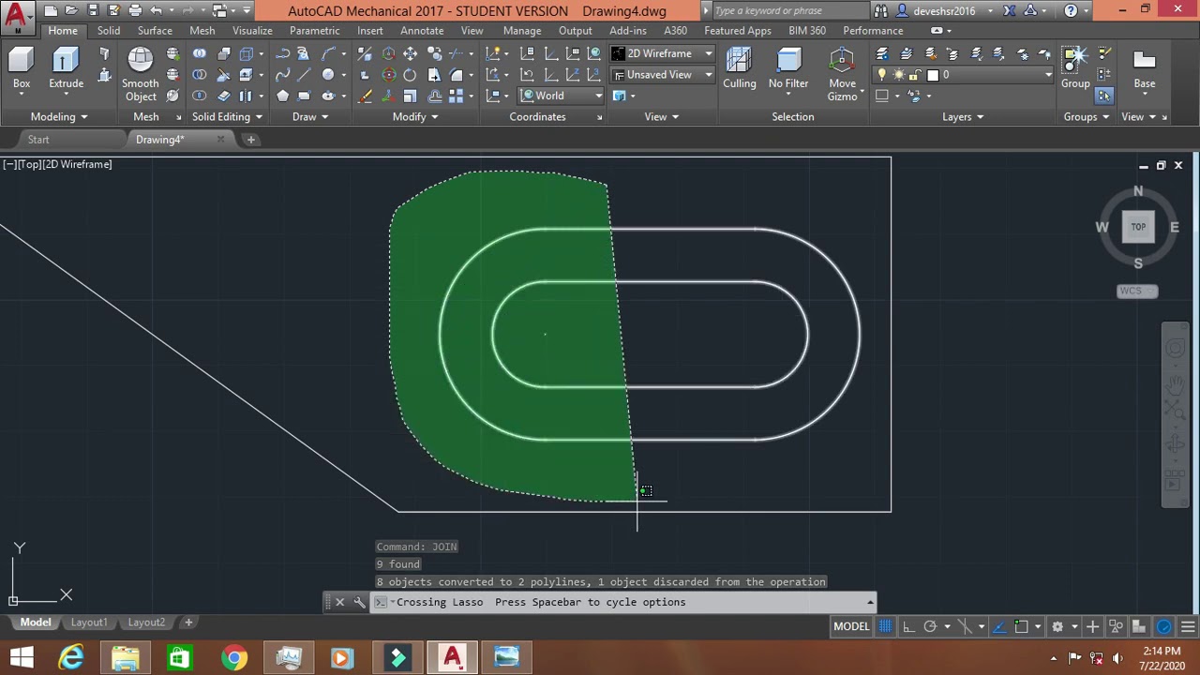Click the Save quick access icon
Image resolution: width=1200 pixels, height=675 pixels.
[x=93, y=10]
